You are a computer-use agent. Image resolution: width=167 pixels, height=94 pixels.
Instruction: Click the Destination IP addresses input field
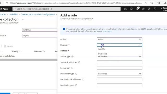point(120,79)
